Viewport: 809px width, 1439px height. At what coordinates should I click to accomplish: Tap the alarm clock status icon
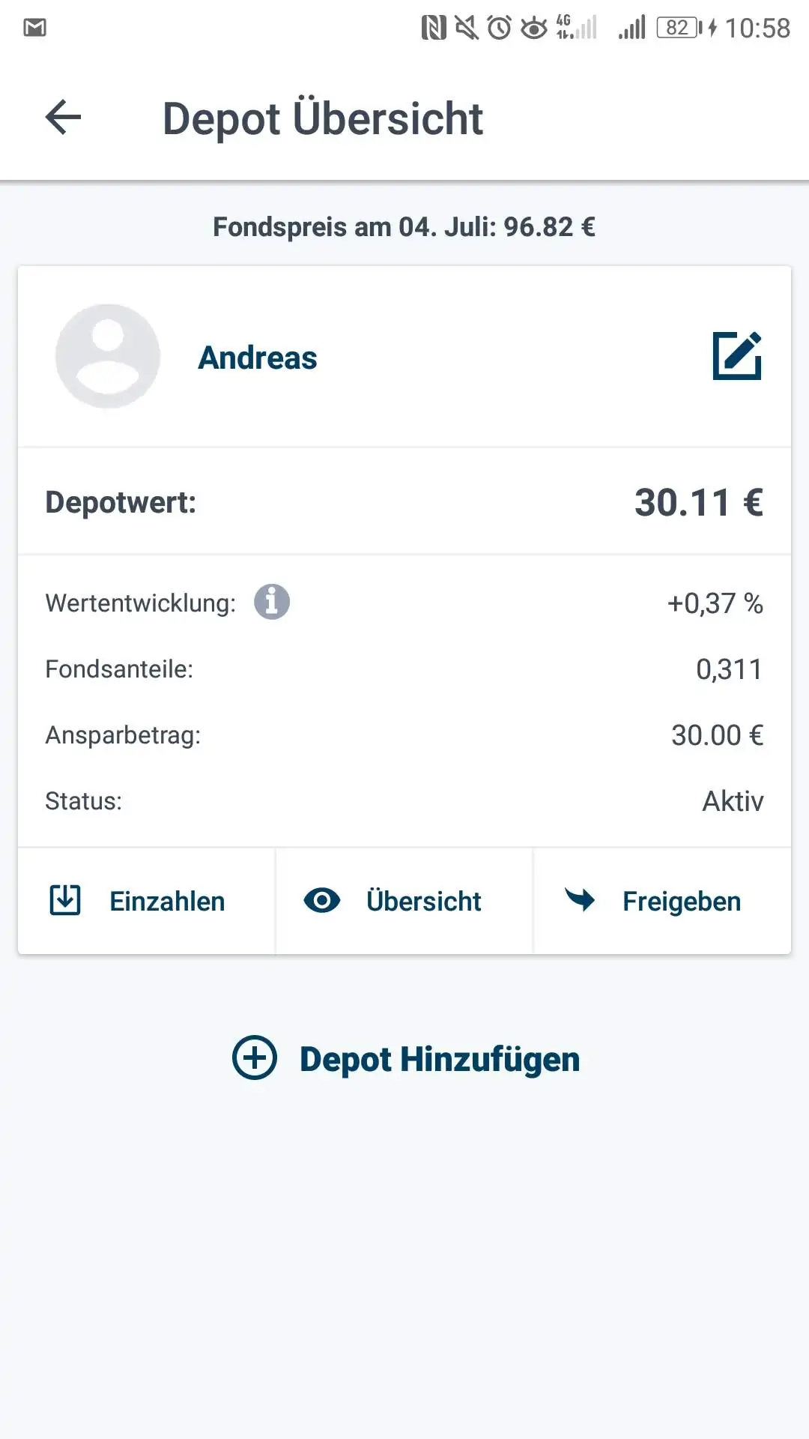point(499,28)
